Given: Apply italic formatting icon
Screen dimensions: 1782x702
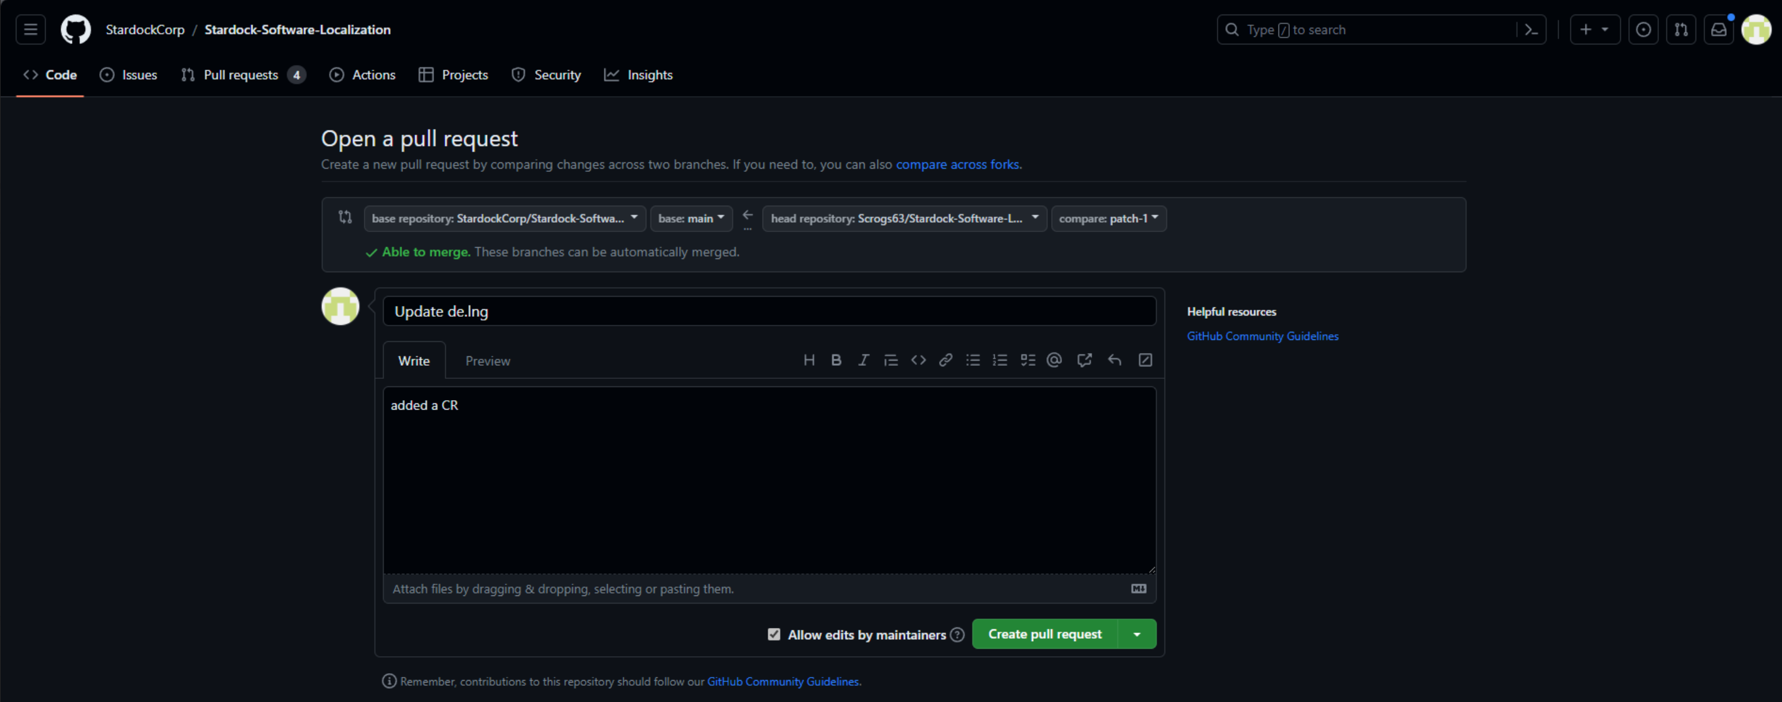Looking at the screenshot, I should click(x=863, y=359).
